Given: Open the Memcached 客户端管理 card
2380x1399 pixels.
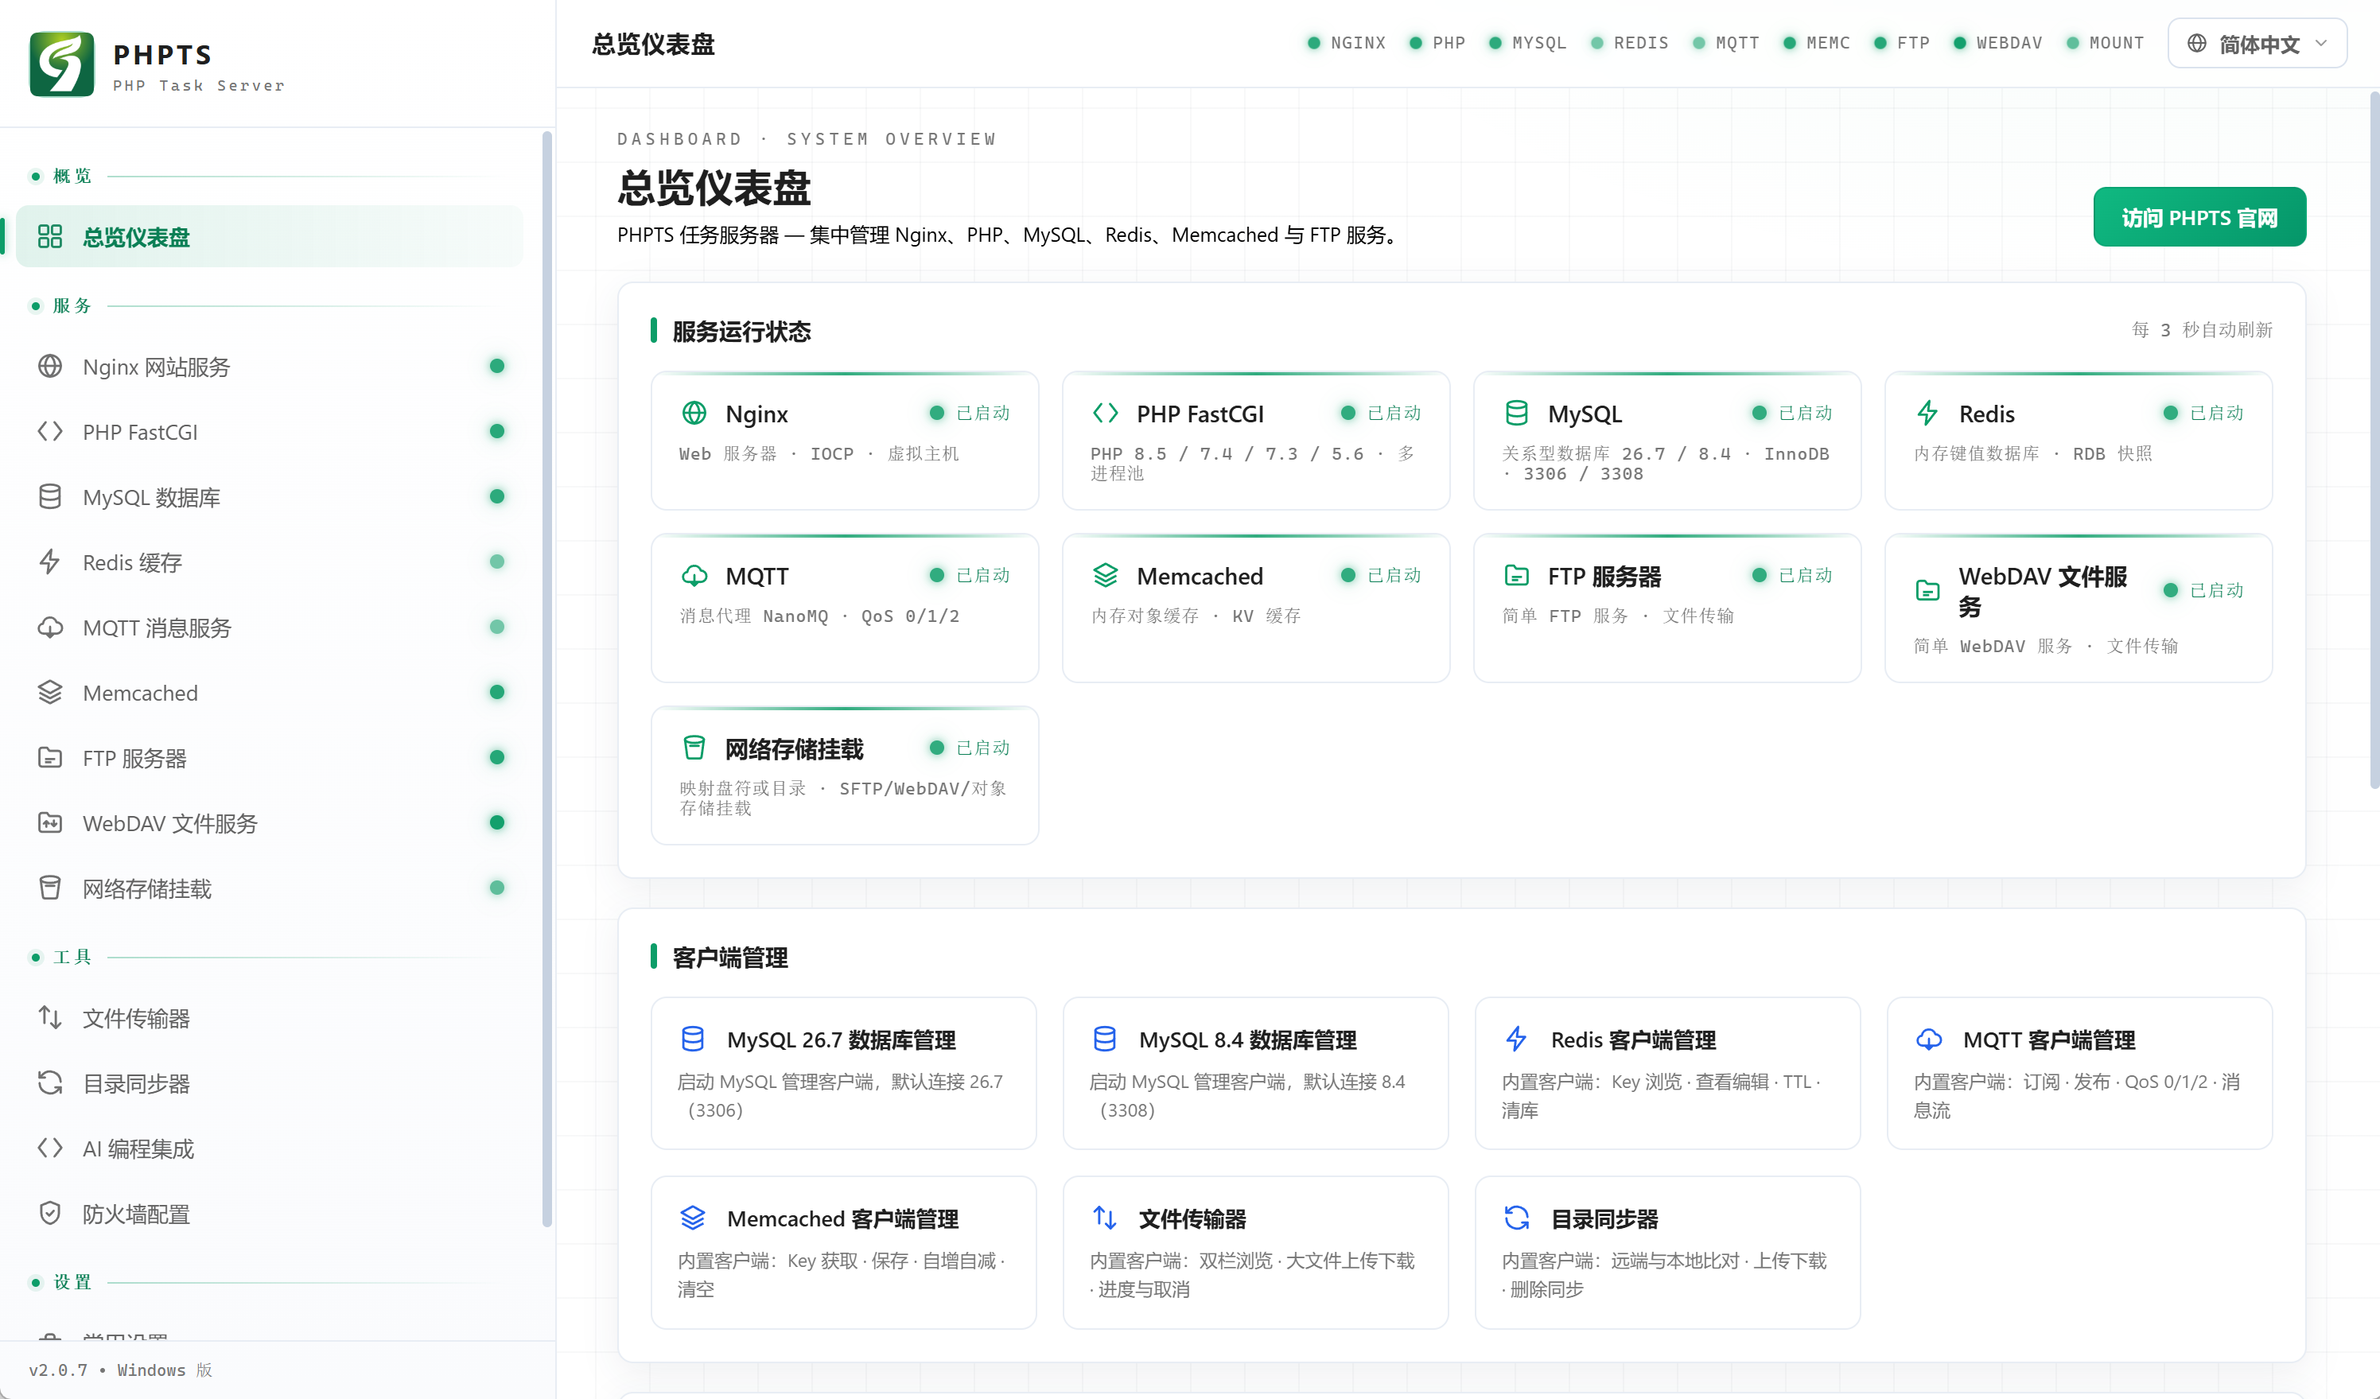Looking at the screenshot, I should pos(843,1253).
